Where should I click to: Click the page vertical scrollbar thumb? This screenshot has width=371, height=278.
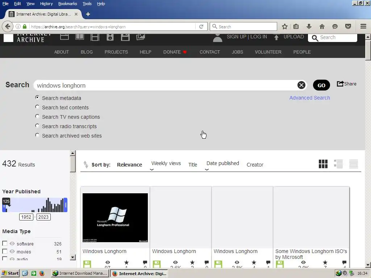[368, 50]
